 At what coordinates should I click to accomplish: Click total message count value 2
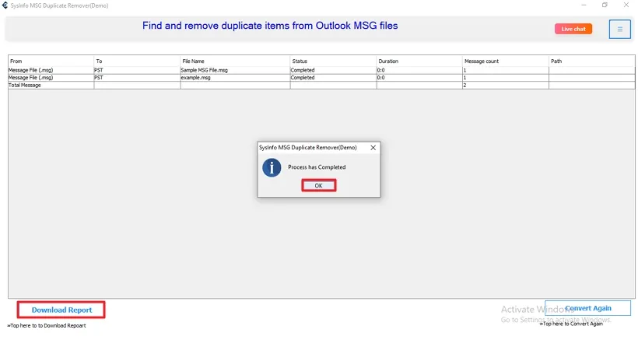tap(506, 85)
